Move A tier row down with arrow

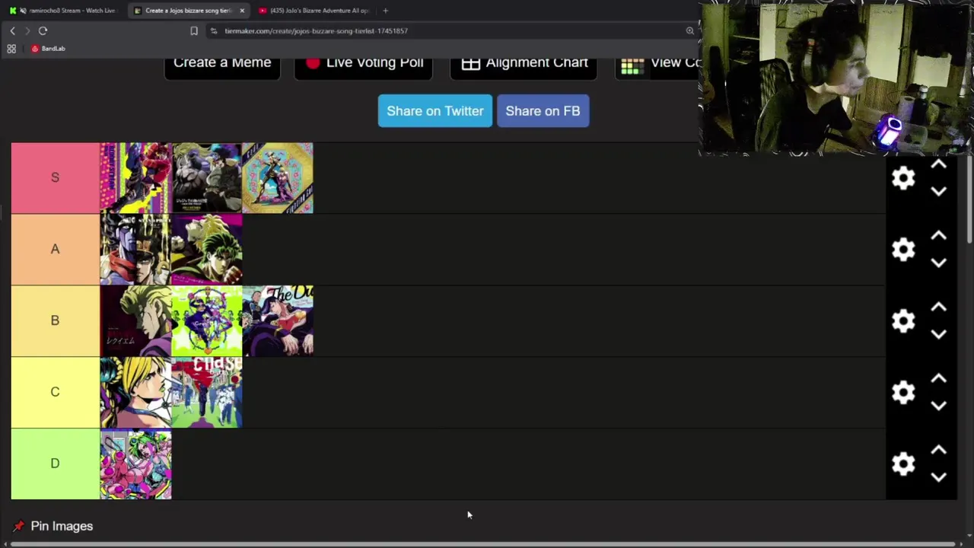[x=938, y=263]
